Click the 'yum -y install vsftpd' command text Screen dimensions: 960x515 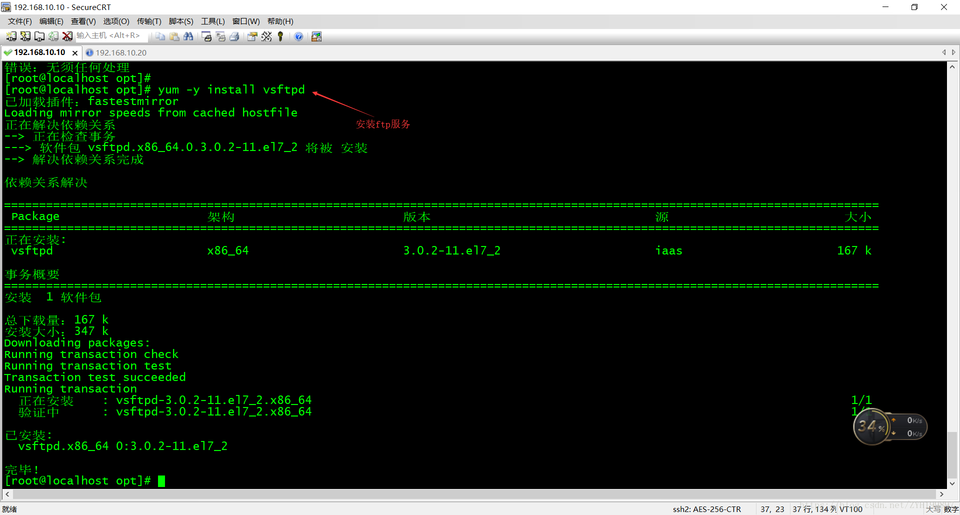[x=231, y=89]
